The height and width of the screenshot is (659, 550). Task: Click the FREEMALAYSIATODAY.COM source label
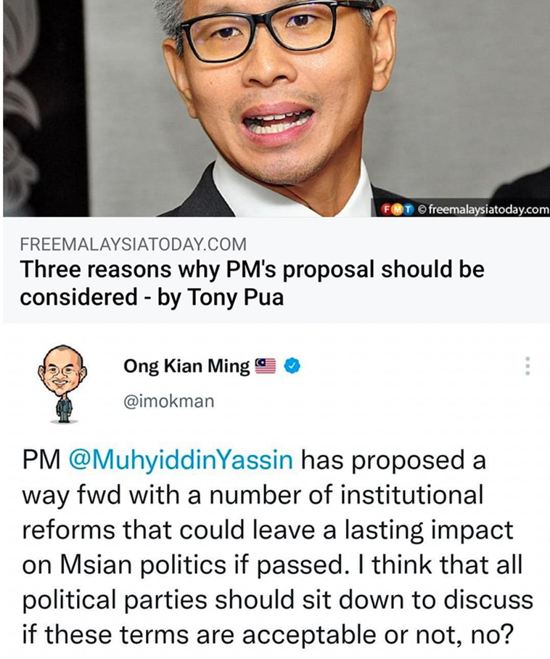pyautogui.click(x=134, y=244)
